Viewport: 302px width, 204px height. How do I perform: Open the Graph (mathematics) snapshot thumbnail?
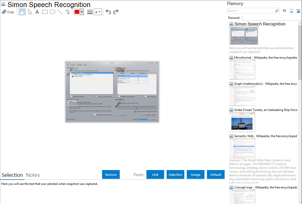point(242,96)
